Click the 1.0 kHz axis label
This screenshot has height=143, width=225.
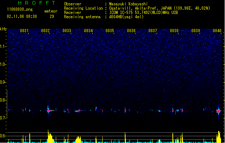click(x=3, y=64)
